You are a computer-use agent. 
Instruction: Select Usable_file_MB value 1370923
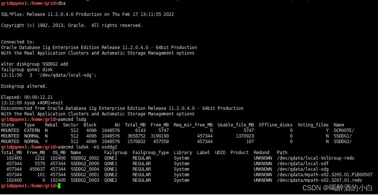[245, 136]
